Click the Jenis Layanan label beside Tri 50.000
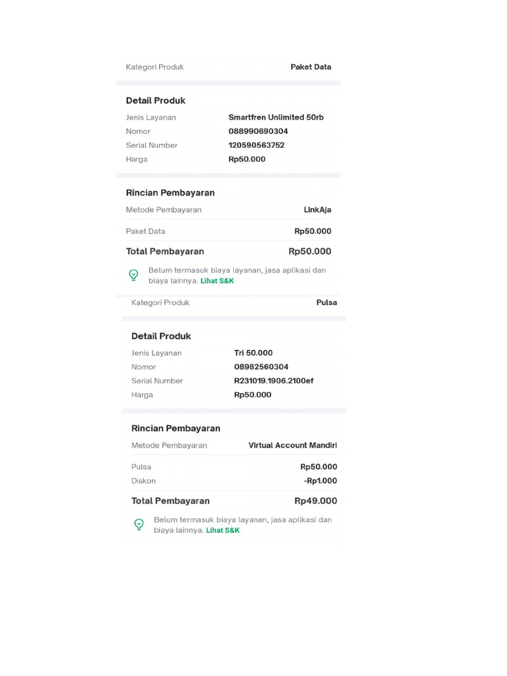Screen dimensions: 507x676 156,353
